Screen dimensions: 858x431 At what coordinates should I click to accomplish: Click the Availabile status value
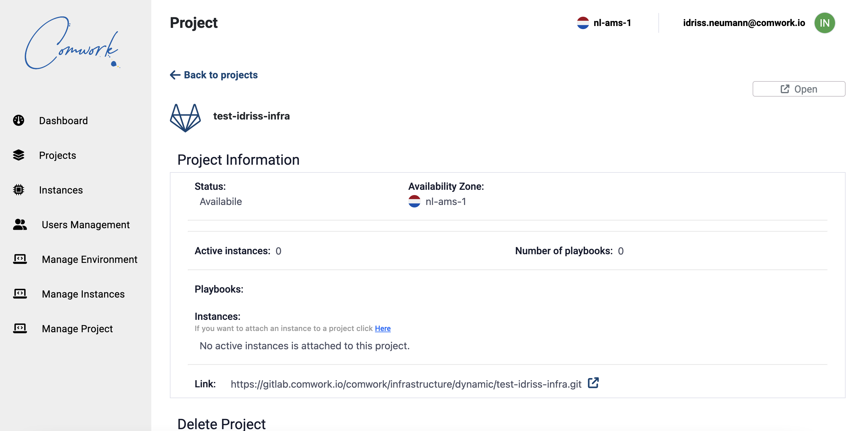tap(220, 202)
